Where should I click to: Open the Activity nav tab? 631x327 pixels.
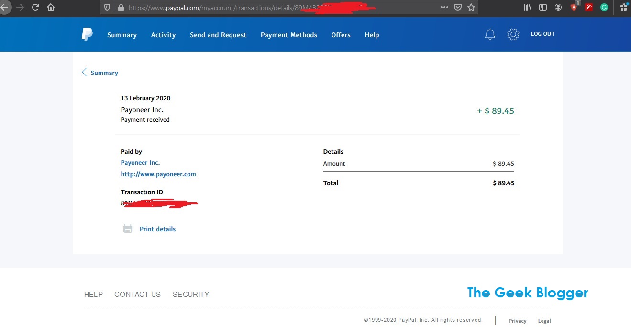163,35
